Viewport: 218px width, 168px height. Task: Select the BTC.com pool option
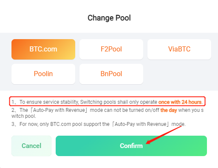[x=43, y=49]
